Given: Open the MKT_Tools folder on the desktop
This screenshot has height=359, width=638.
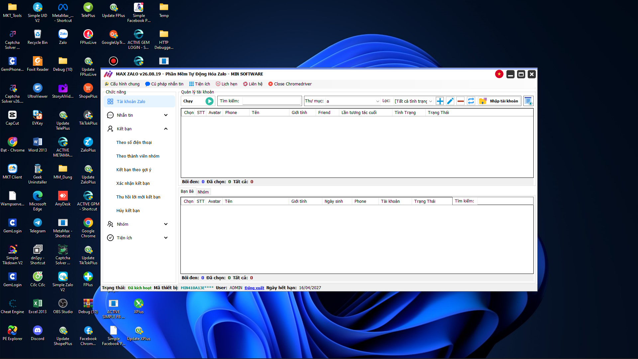Looking at the screenshot, I should (x=12, y=10).
